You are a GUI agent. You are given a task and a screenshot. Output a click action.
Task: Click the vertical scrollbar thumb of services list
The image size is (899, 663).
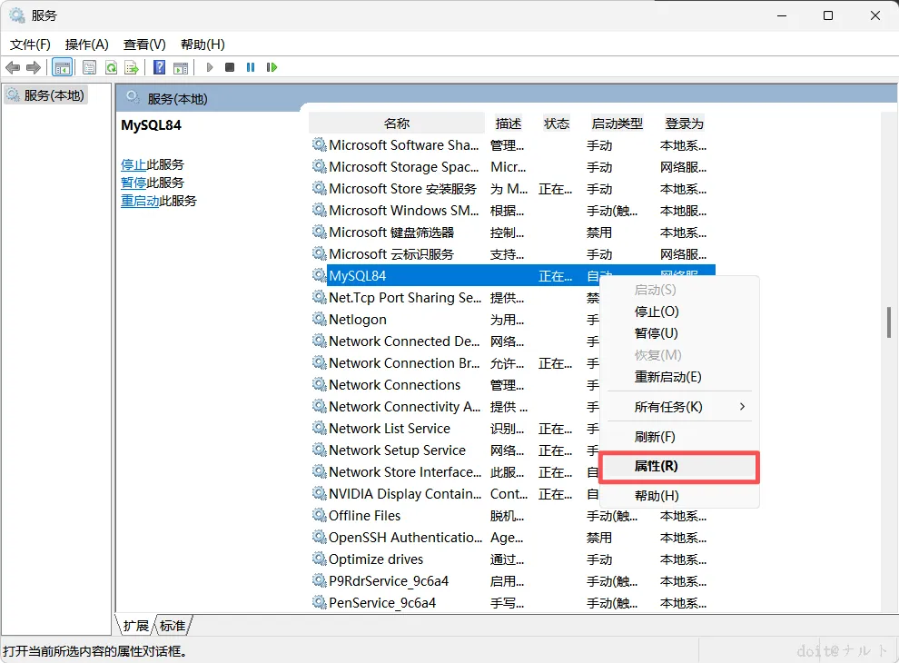click(x=889, y=322)
